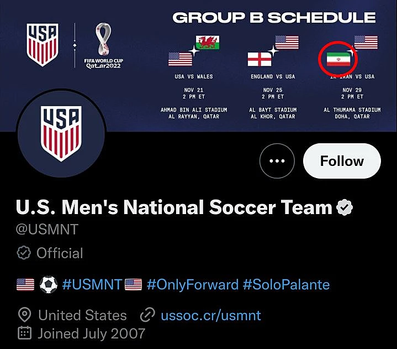Click the location pin icon

pos(24,316)
